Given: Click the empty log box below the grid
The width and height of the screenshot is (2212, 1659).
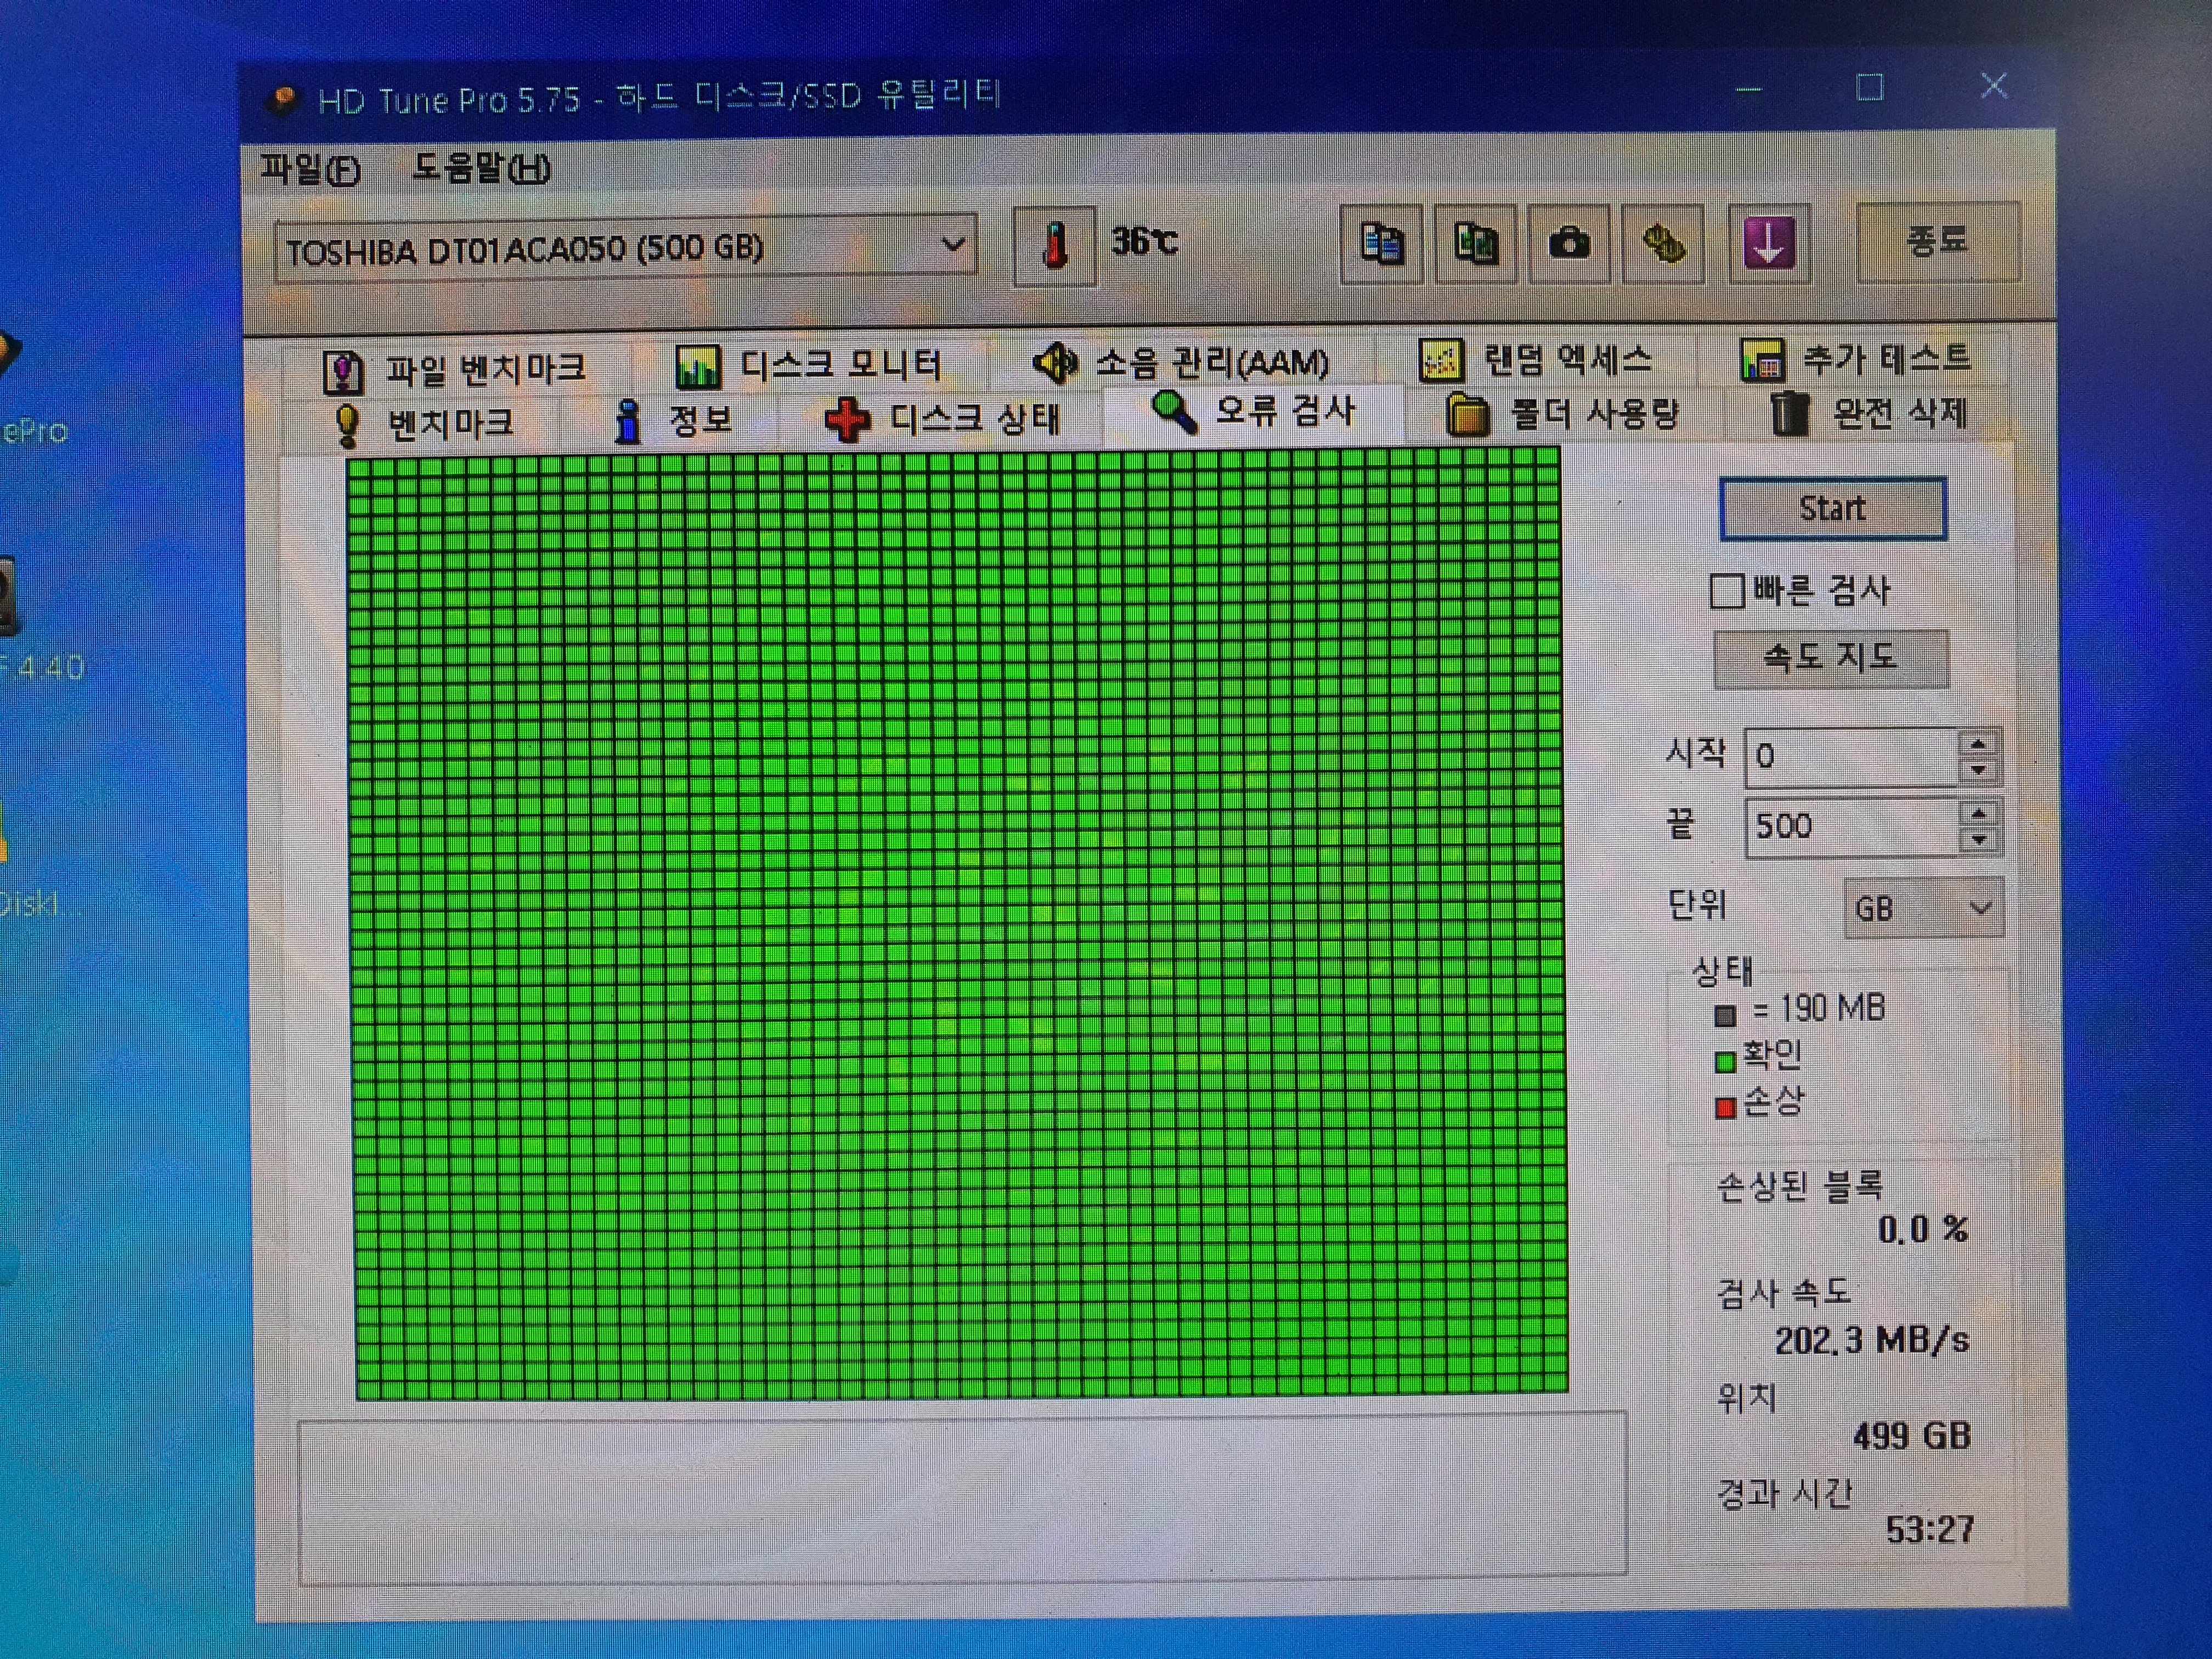Looking at the screenshot, I should [962, 1498].
